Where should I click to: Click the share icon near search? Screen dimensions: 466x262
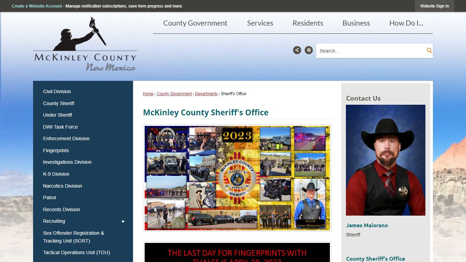(x=297, y=50)
